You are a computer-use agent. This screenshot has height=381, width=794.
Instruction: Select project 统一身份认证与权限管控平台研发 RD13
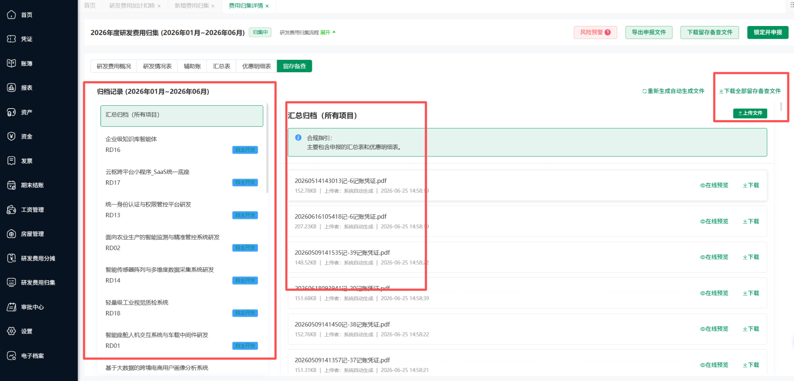pyautogui.click(x=182, y=210)
